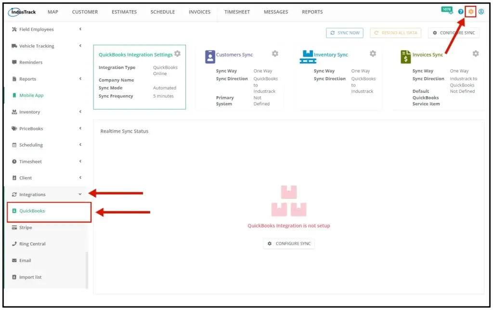This screenshot has height=310, width=493.
Task: Click the Scheduling calendar icon
Action: point(14,145)
